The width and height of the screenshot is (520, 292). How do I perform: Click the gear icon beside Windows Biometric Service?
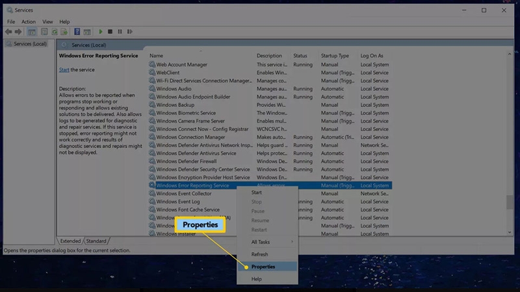pos(152,112)
